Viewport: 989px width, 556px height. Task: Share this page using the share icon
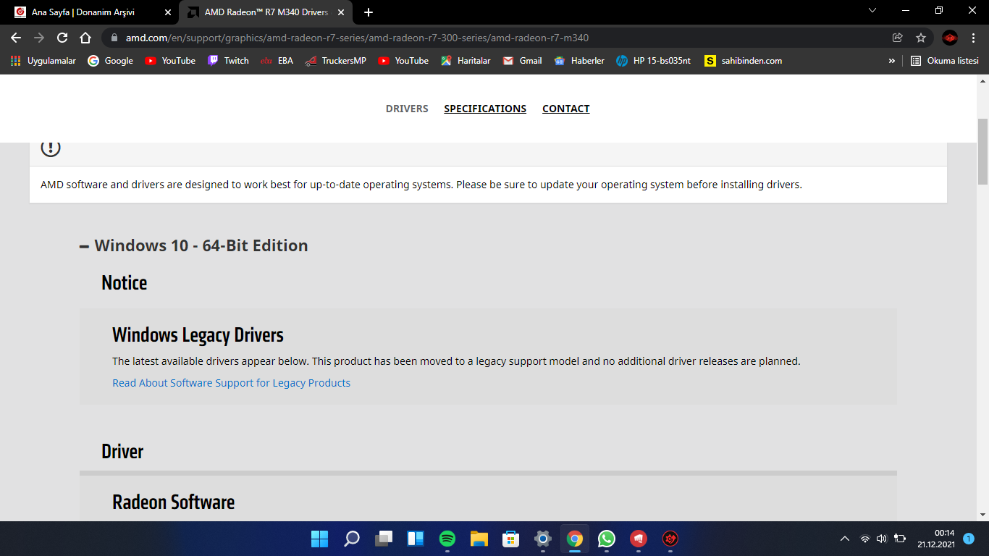pyautogui.click(x=898, y=38)
